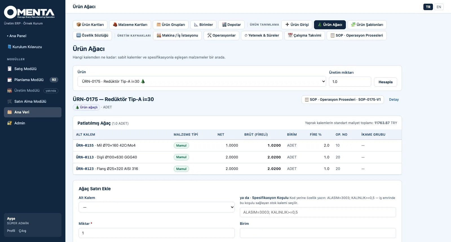Click the Ürün ağaçlı badge
Image resolution: width=451 pixels, height=242 pixels.
(x=87, y=107)
